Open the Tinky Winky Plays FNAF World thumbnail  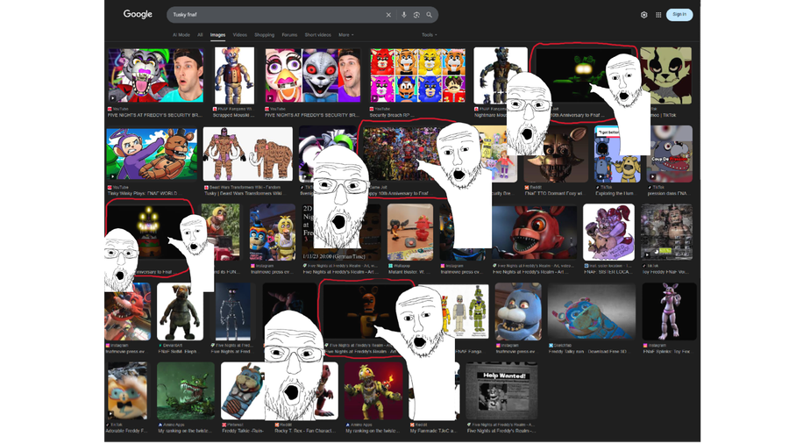[x=152, y=154]
